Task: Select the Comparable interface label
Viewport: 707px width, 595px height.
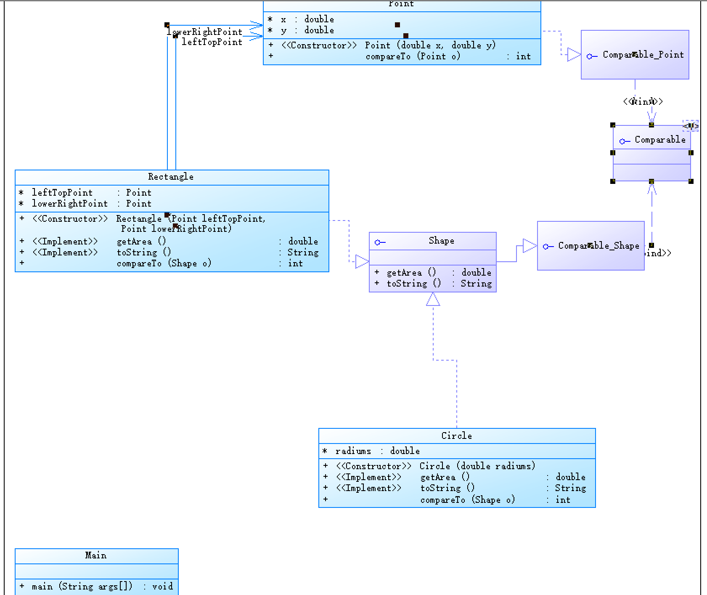Action: 660,140
